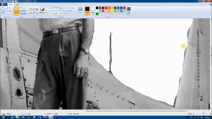Click the zoom out minus button
212x119 pixels.
tap(194, 114)
